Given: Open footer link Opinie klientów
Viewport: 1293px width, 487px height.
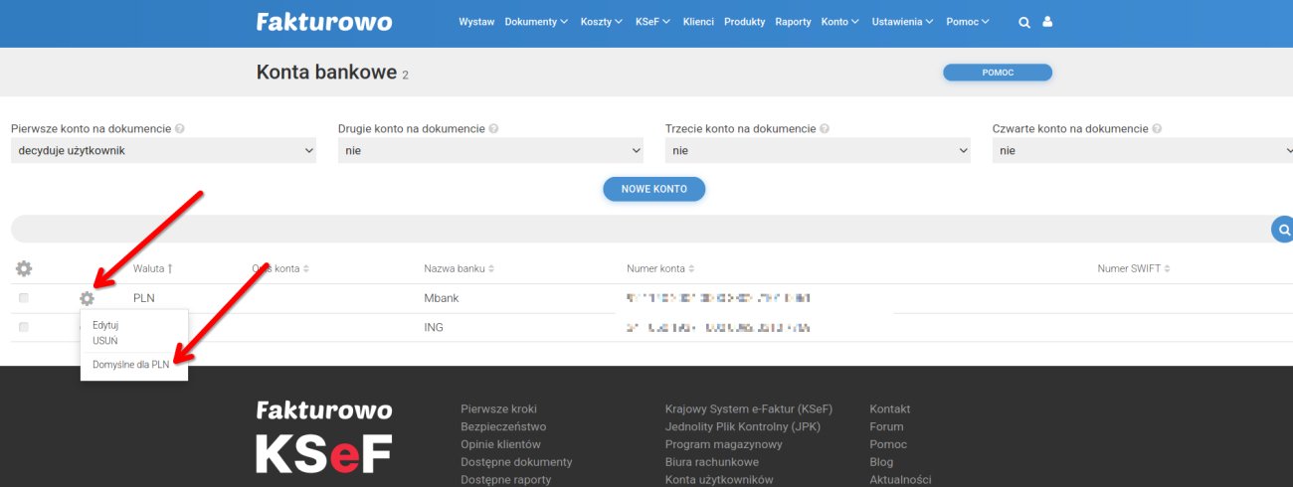Looking at the screenshot, I should point(500,444).
